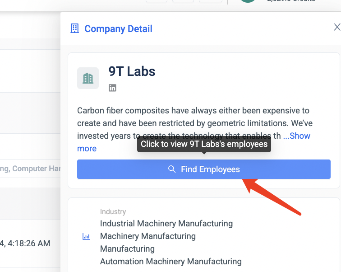Select Industrial Machinery Manufacturing industry entry

click(166, 224)
